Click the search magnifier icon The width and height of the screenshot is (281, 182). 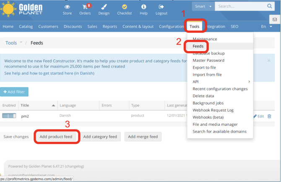[269, 6]
